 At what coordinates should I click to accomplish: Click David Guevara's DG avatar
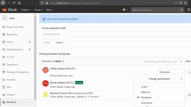(45, 83)
